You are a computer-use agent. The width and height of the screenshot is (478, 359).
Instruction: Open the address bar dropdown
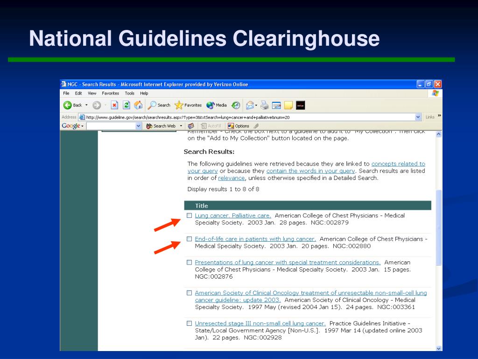click(x=418, y=117)
